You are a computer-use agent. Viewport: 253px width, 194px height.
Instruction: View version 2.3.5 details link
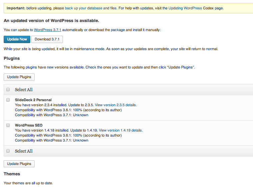coord(115,105)
